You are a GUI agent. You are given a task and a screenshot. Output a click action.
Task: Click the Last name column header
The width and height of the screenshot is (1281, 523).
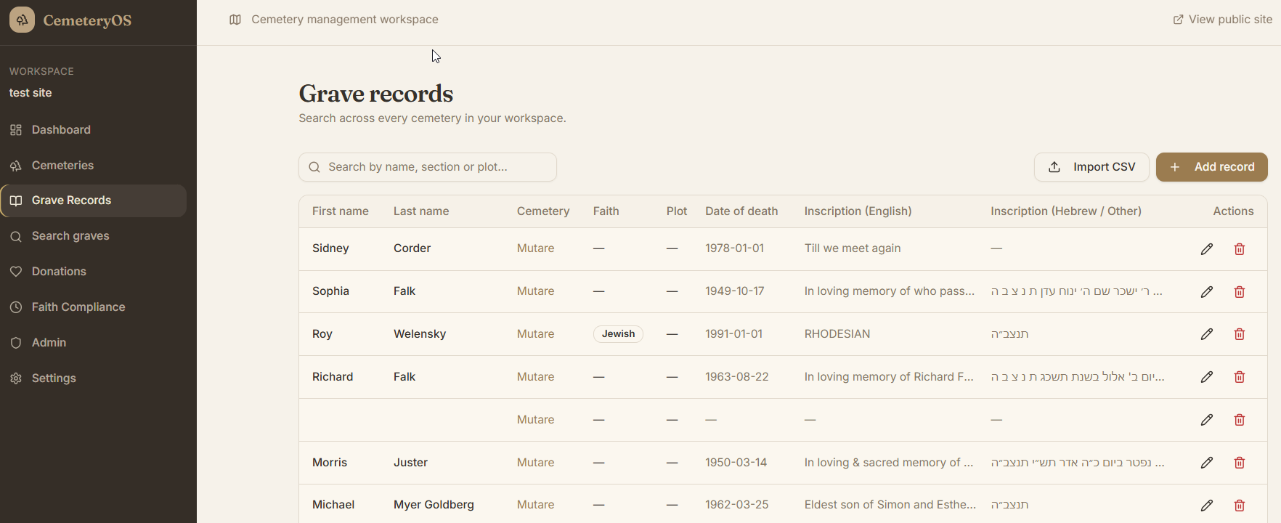point(421,211)
